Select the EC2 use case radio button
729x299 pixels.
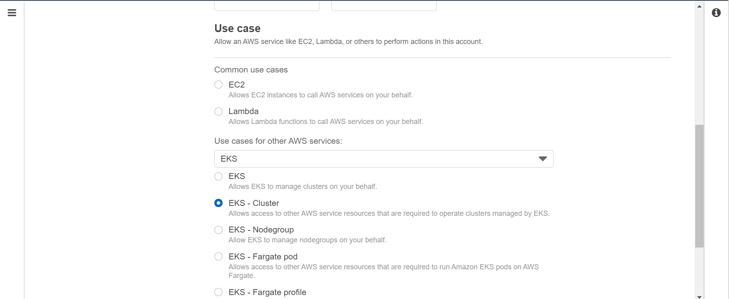click(x=218, y=85)
